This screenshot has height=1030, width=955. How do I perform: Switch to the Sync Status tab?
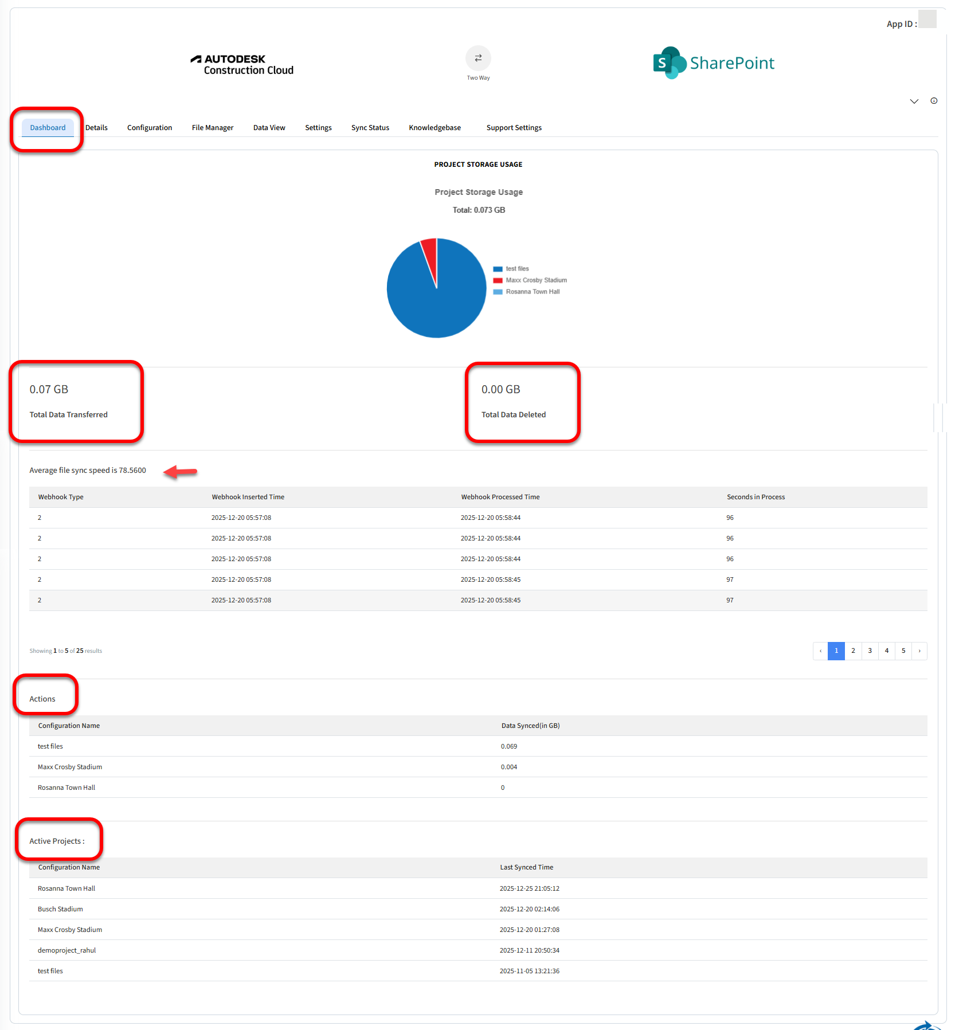[370, 128]
